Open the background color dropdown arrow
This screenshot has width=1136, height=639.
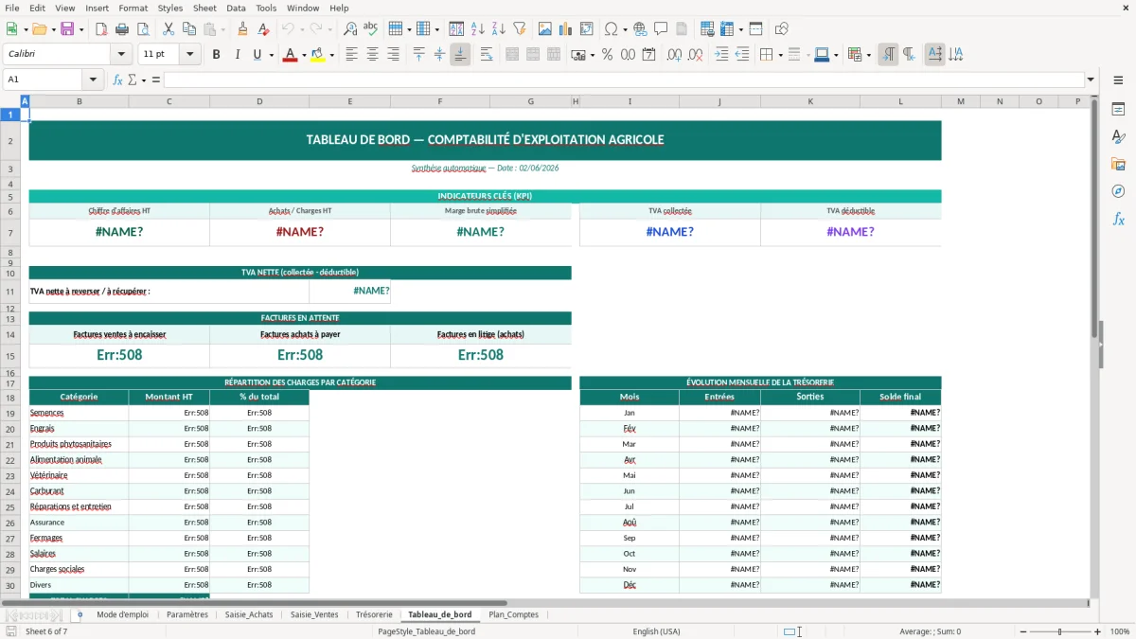pos(331,55)
